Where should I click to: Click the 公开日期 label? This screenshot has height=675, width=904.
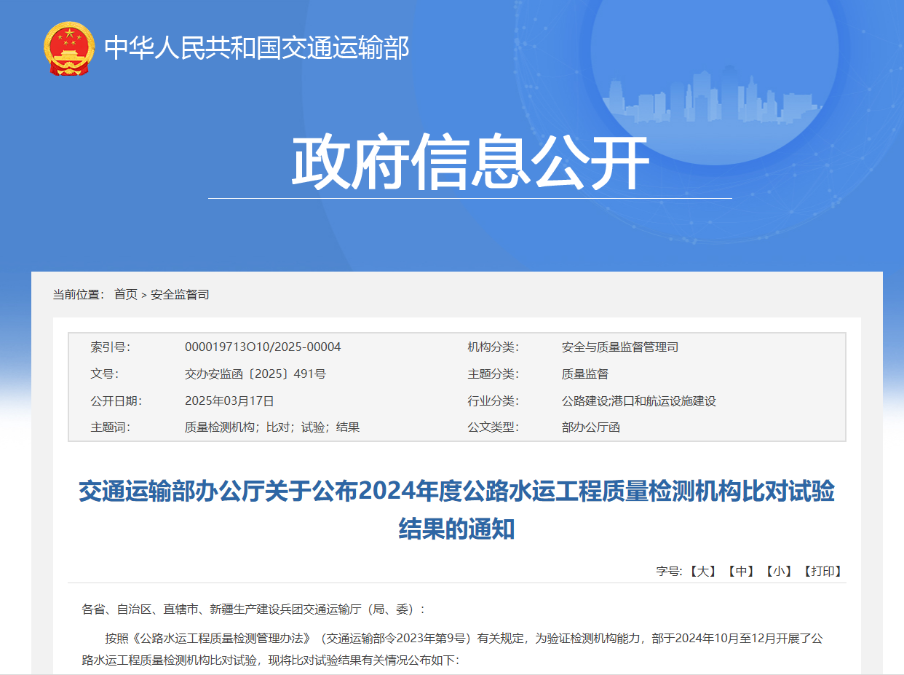(116, 400)
